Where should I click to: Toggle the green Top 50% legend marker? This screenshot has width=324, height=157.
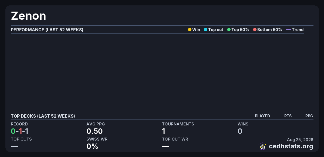[x=229, y=30]
